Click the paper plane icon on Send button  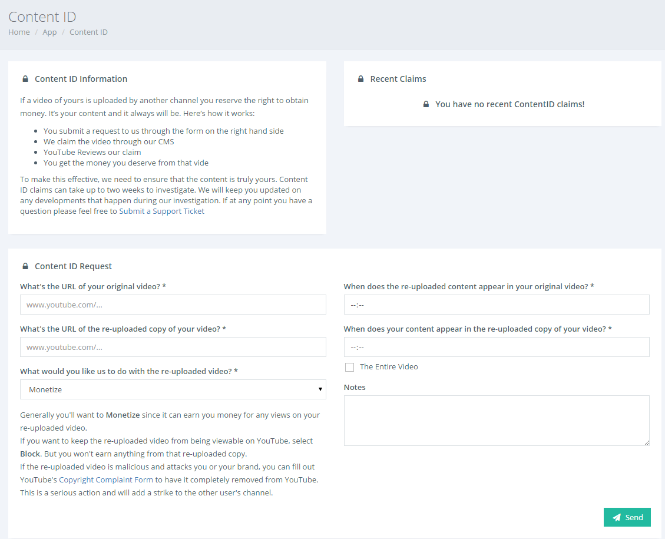(x=617, y=517)
